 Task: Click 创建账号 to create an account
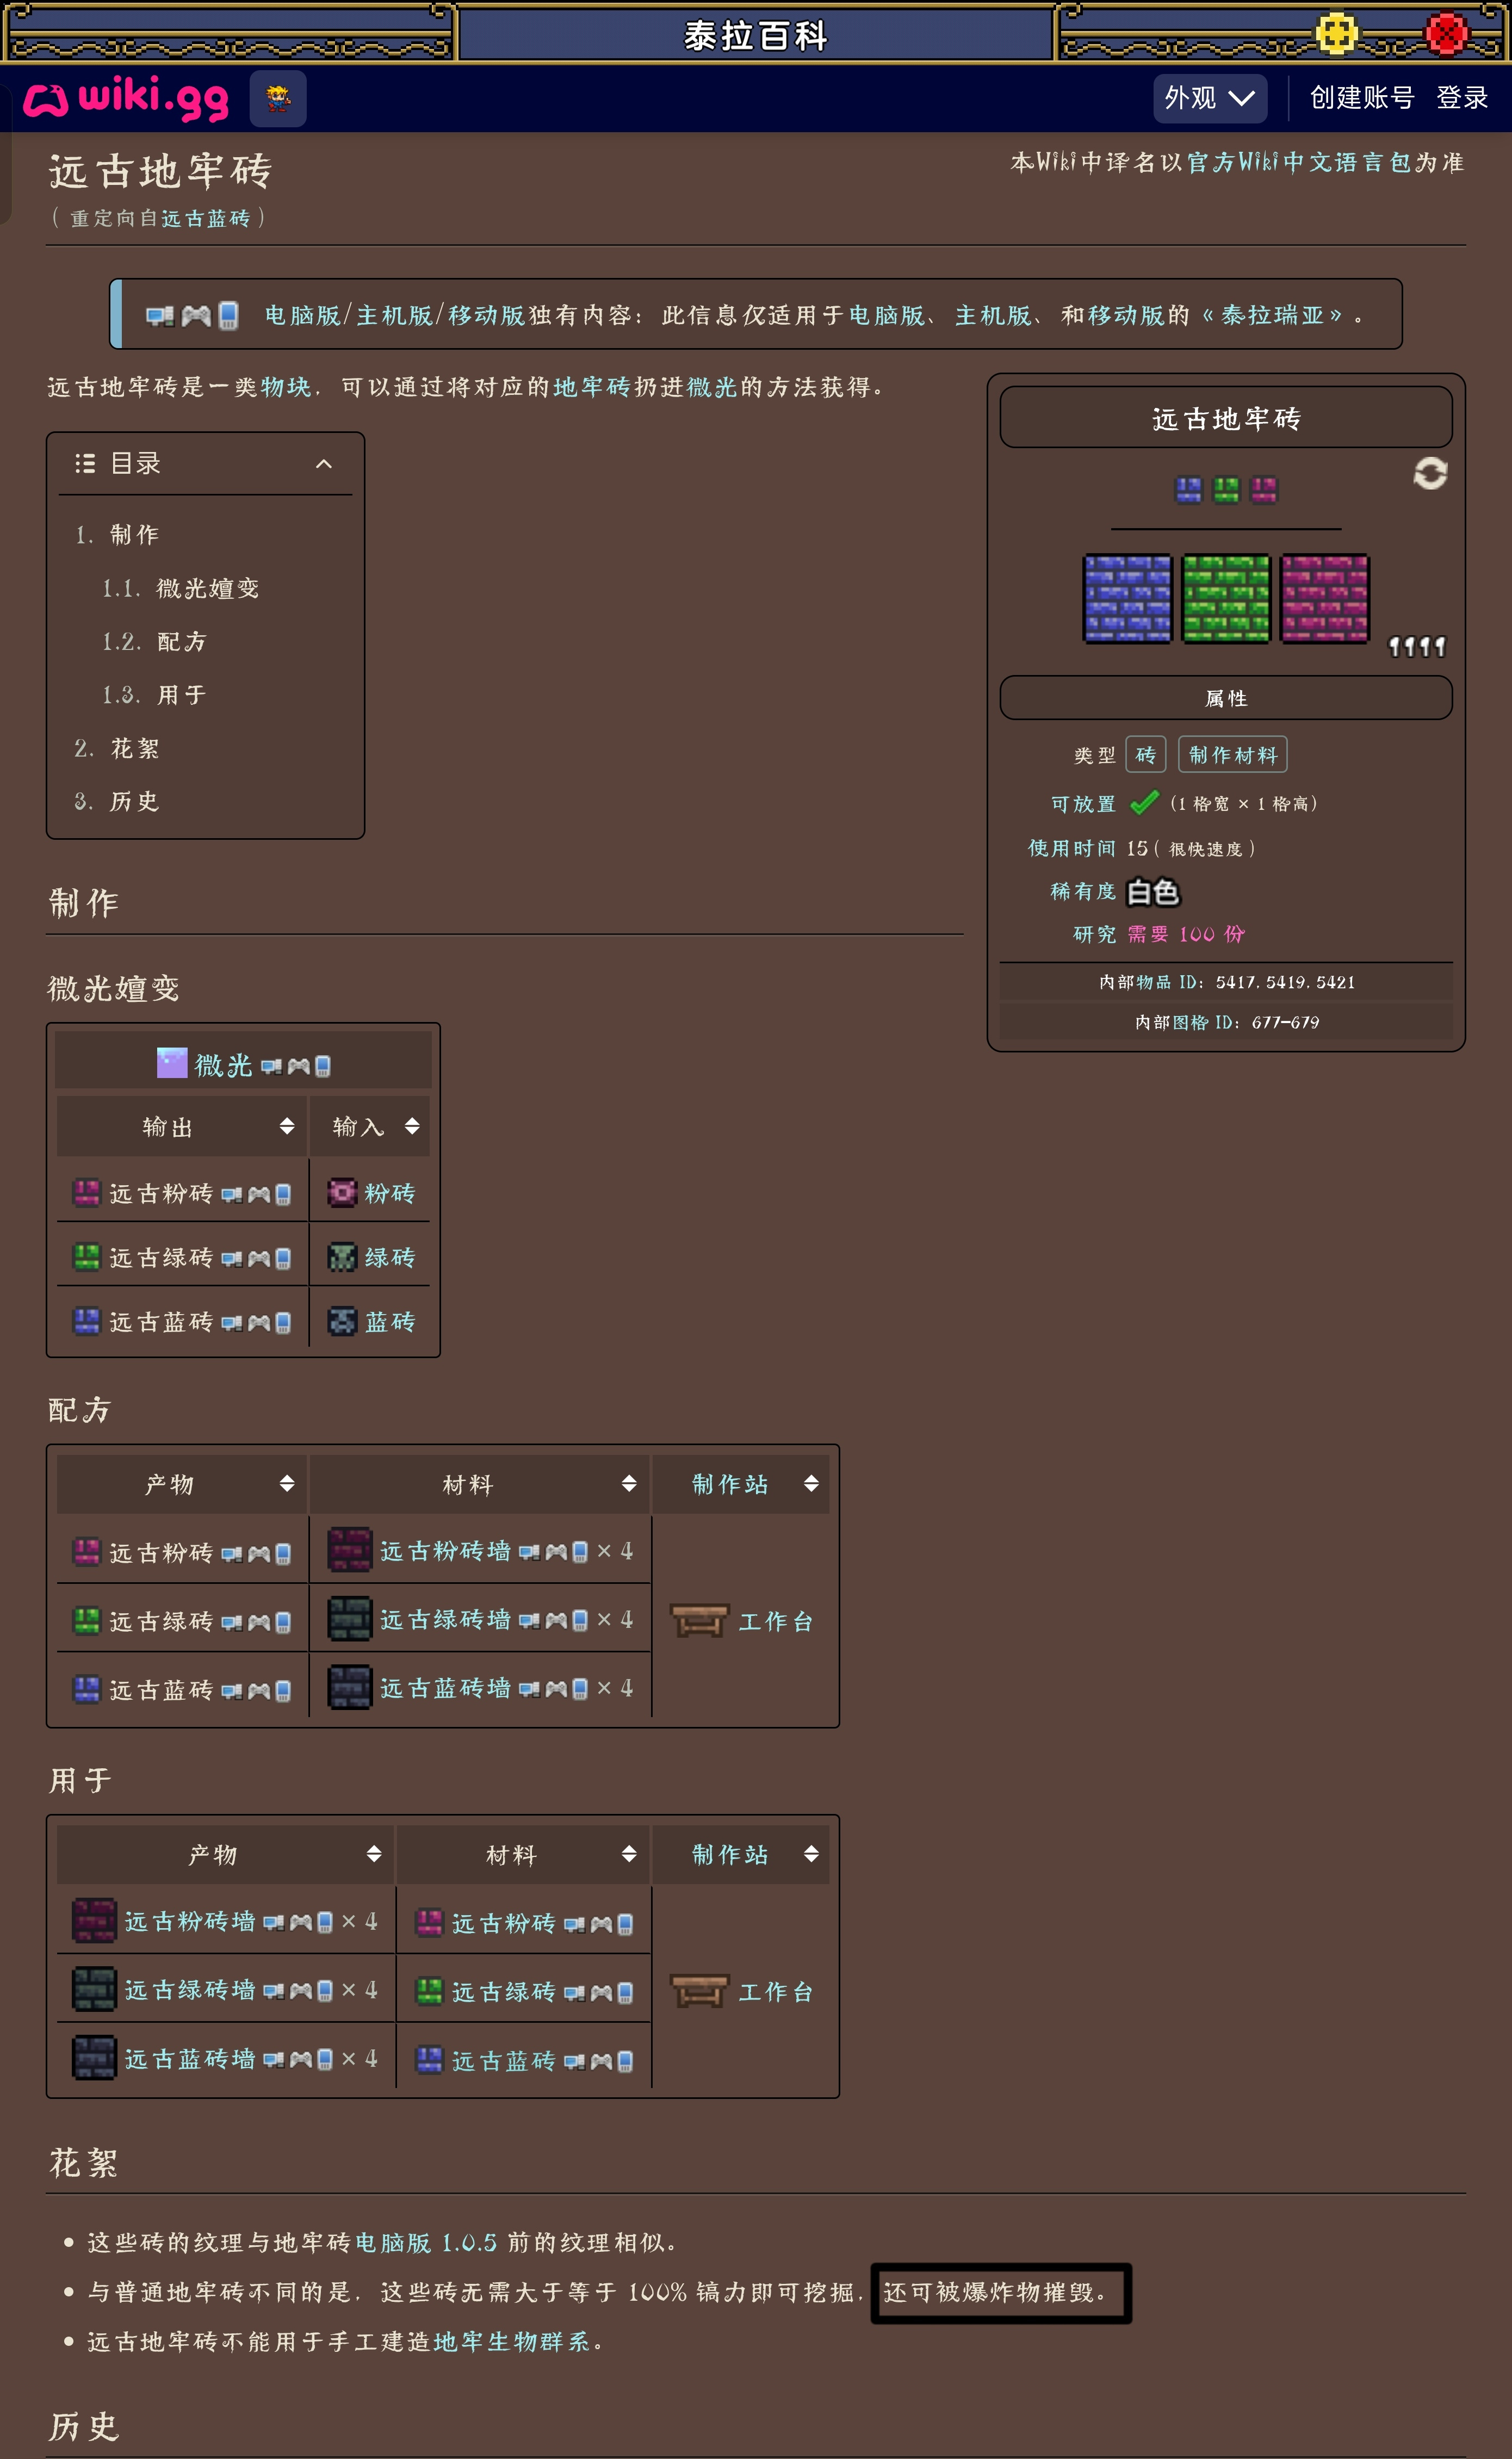(1362, 98)
